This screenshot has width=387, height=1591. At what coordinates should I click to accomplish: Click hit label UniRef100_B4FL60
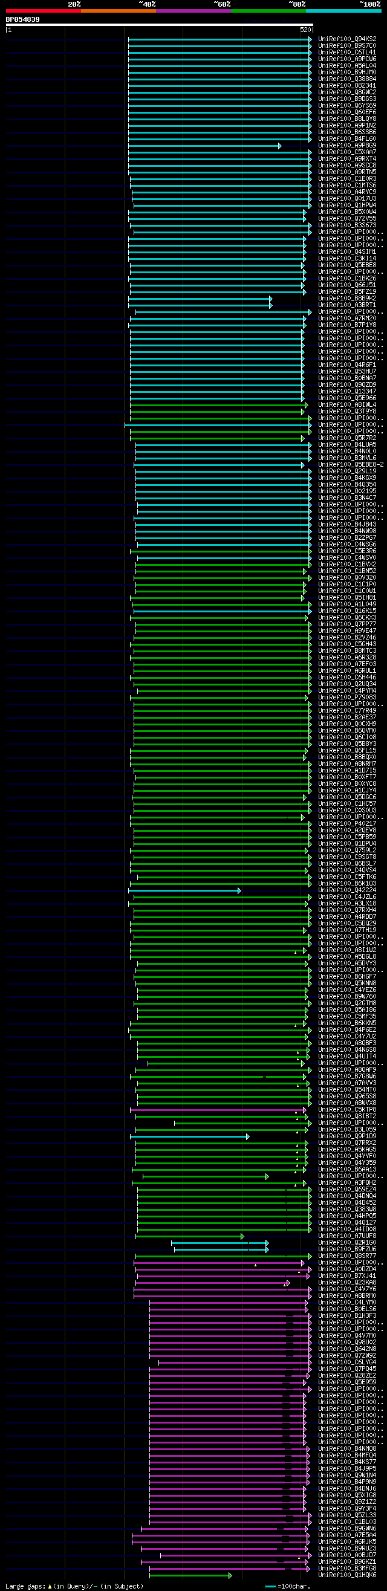pos(348,139)
